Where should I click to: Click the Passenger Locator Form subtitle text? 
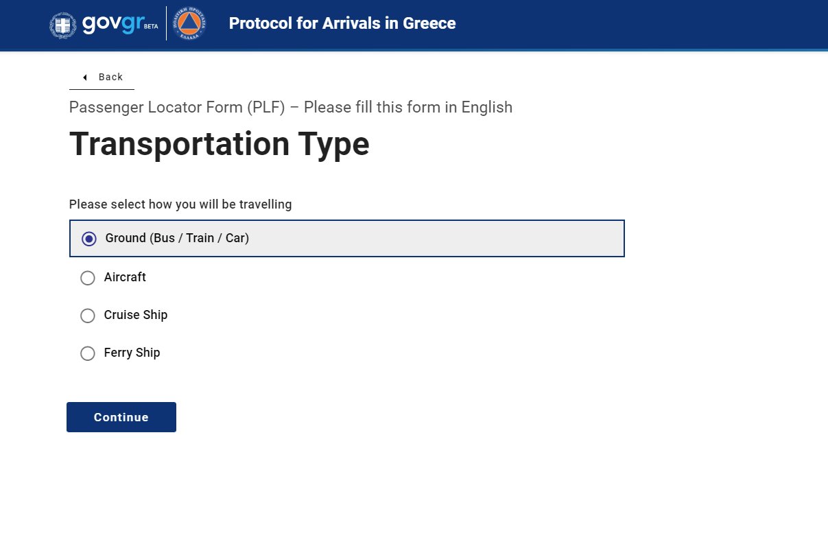(x=291, y=107)
